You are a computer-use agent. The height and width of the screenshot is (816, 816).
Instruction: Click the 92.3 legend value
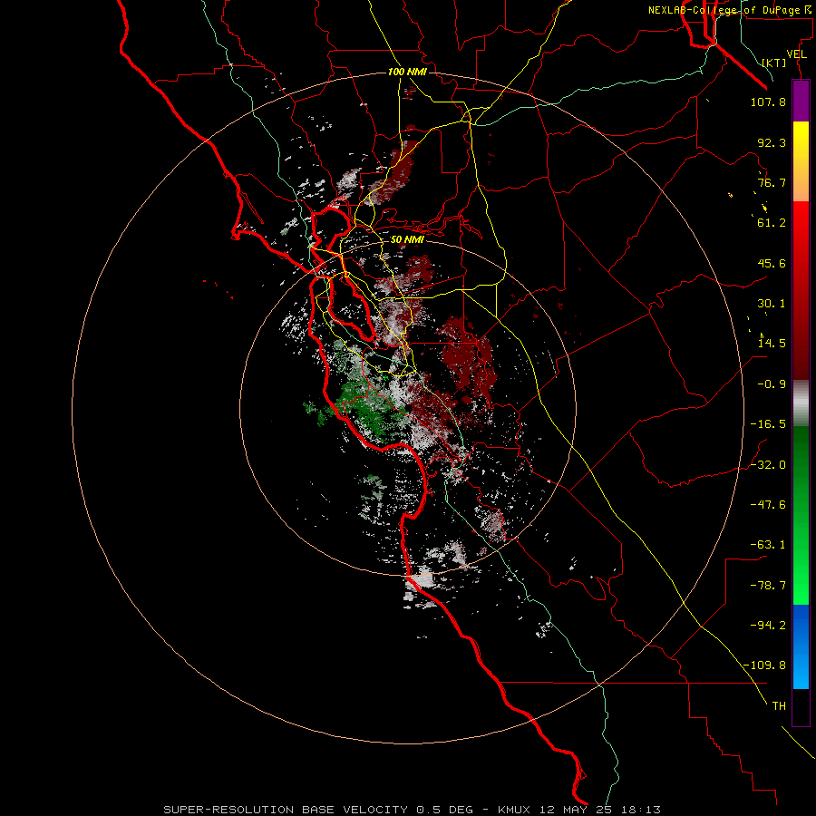(x=772, y=142)
